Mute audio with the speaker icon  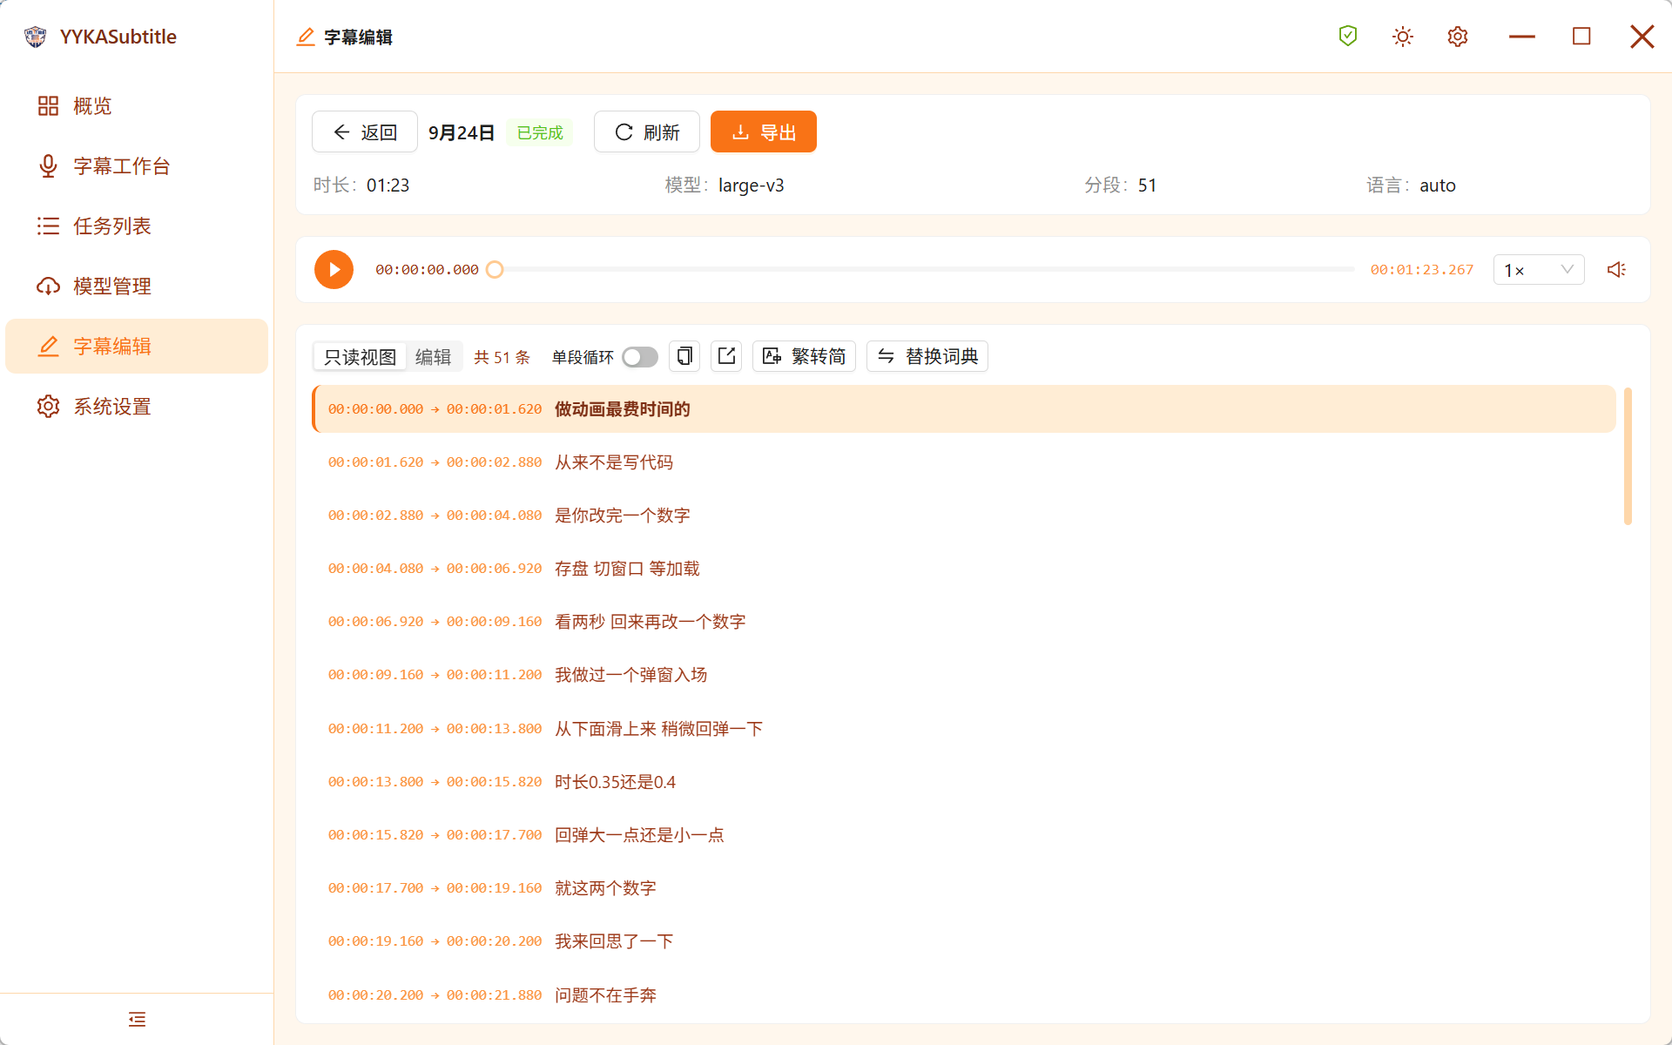coord(1617,270)
